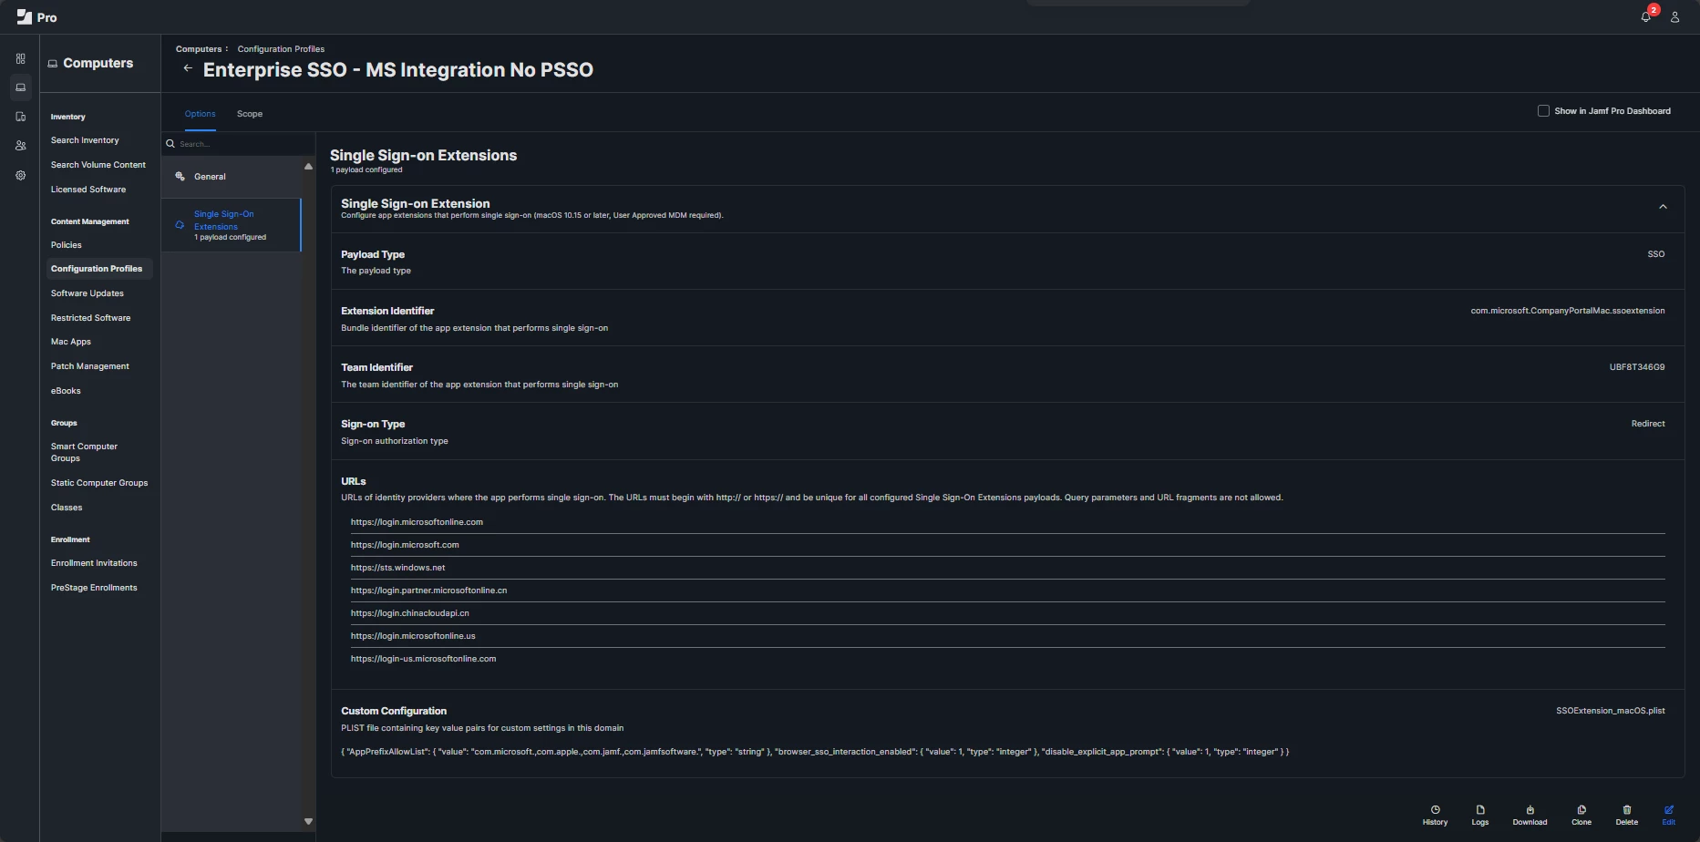Click the payload list scroll up arrow
Viewport: 1700px width, 842px height.
tap(308, 167)
